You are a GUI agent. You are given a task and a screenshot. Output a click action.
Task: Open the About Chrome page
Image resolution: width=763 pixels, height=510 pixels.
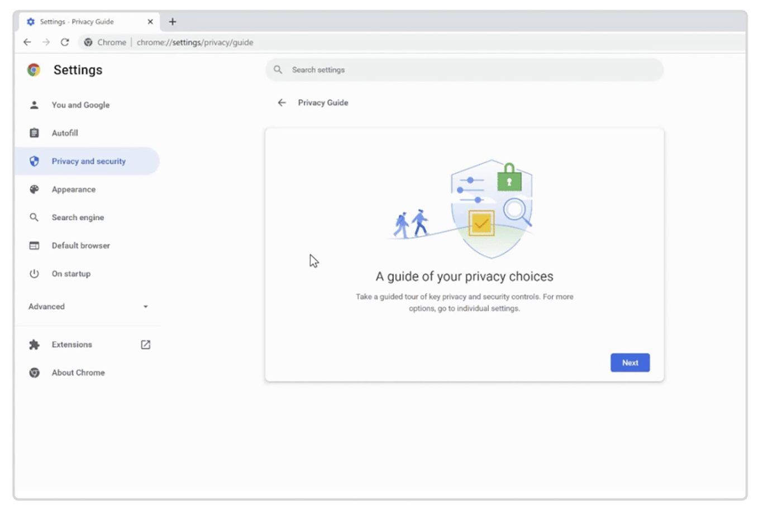[78, 373]
